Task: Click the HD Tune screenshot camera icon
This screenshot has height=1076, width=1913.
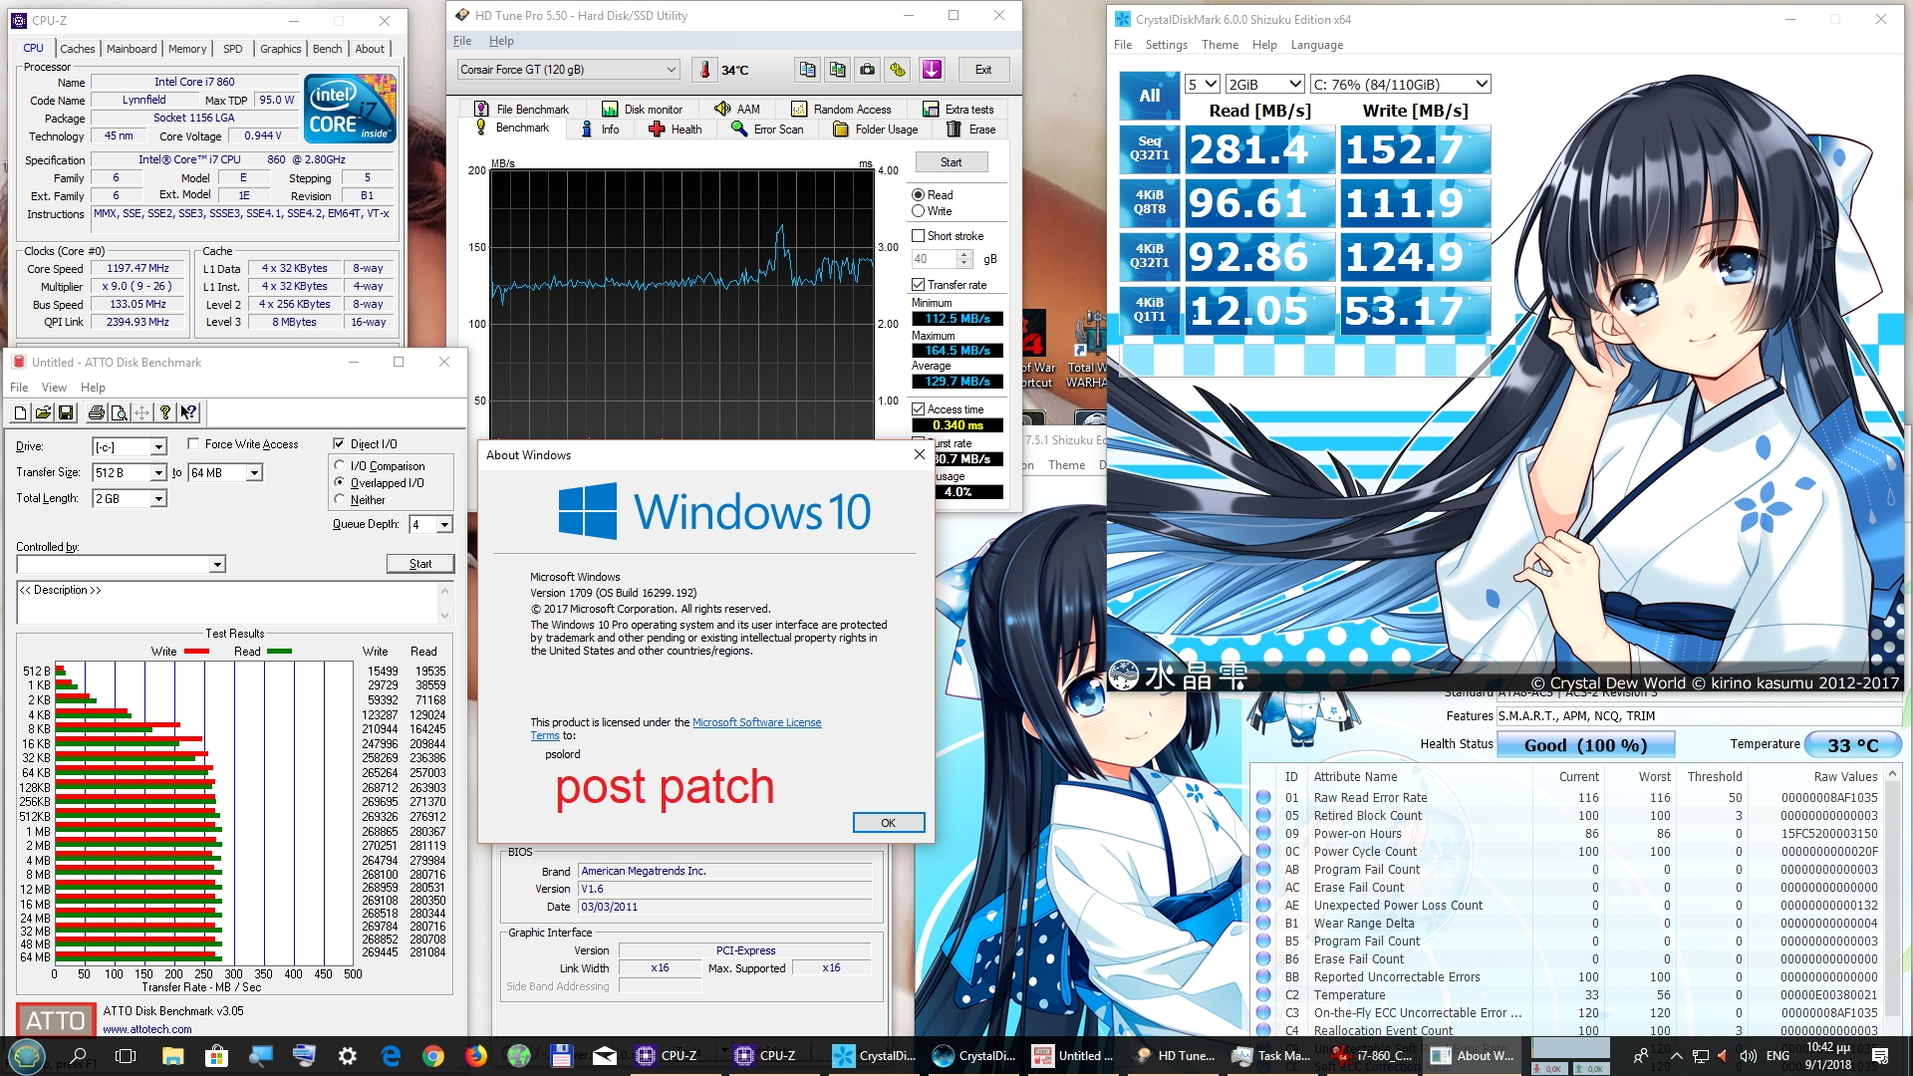Action: (868, 70)
